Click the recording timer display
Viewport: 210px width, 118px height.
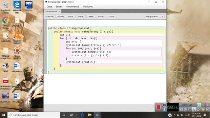pyautogui.click(x=173, y=107)
